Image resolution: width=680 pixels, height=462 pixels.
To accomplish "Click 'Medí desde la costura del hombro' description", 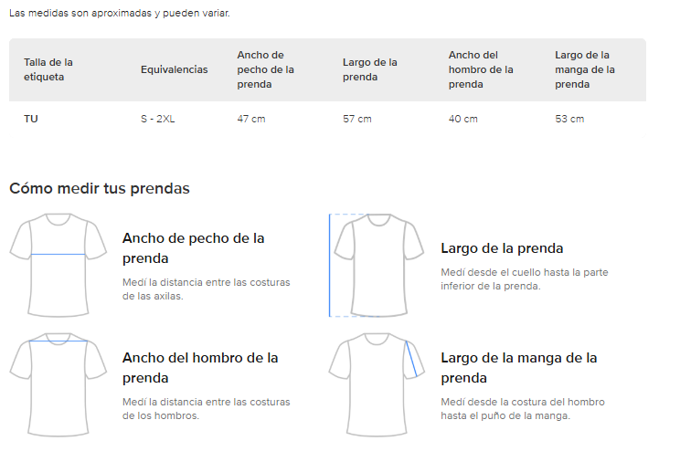I will [523, 409].
